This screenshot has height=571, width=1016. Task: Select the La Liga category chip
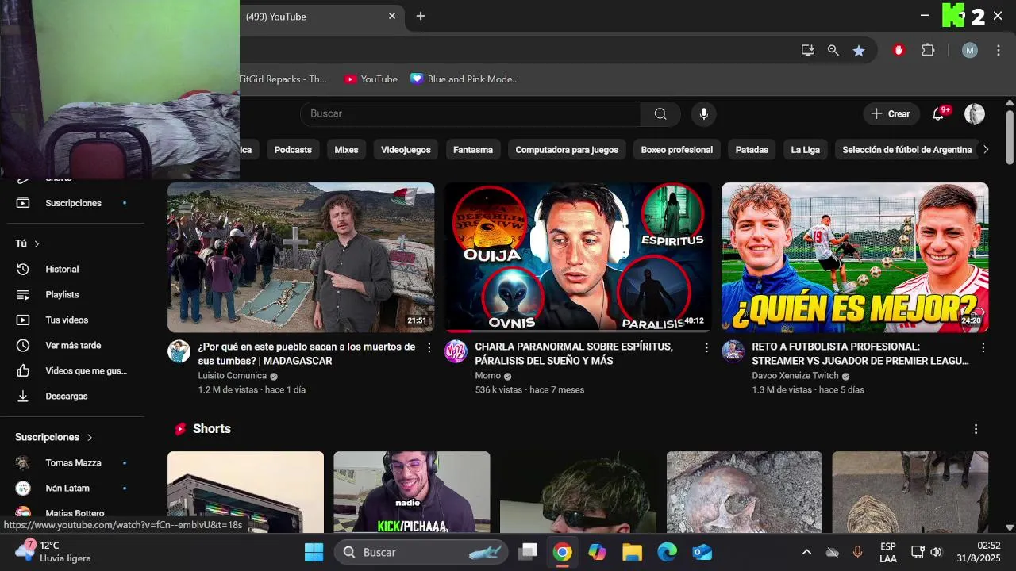[x=806, y=149]
